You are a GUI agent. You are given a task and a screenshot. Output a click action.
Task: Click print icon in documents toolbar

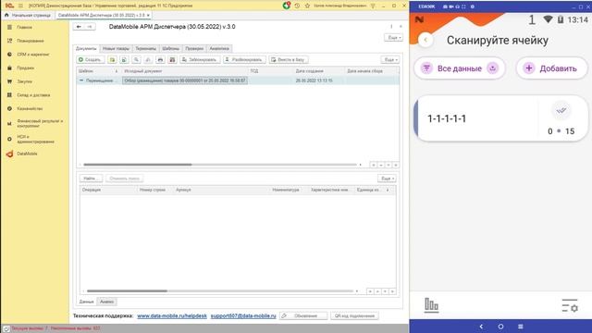pyautogui.click(x=160, y=59)
